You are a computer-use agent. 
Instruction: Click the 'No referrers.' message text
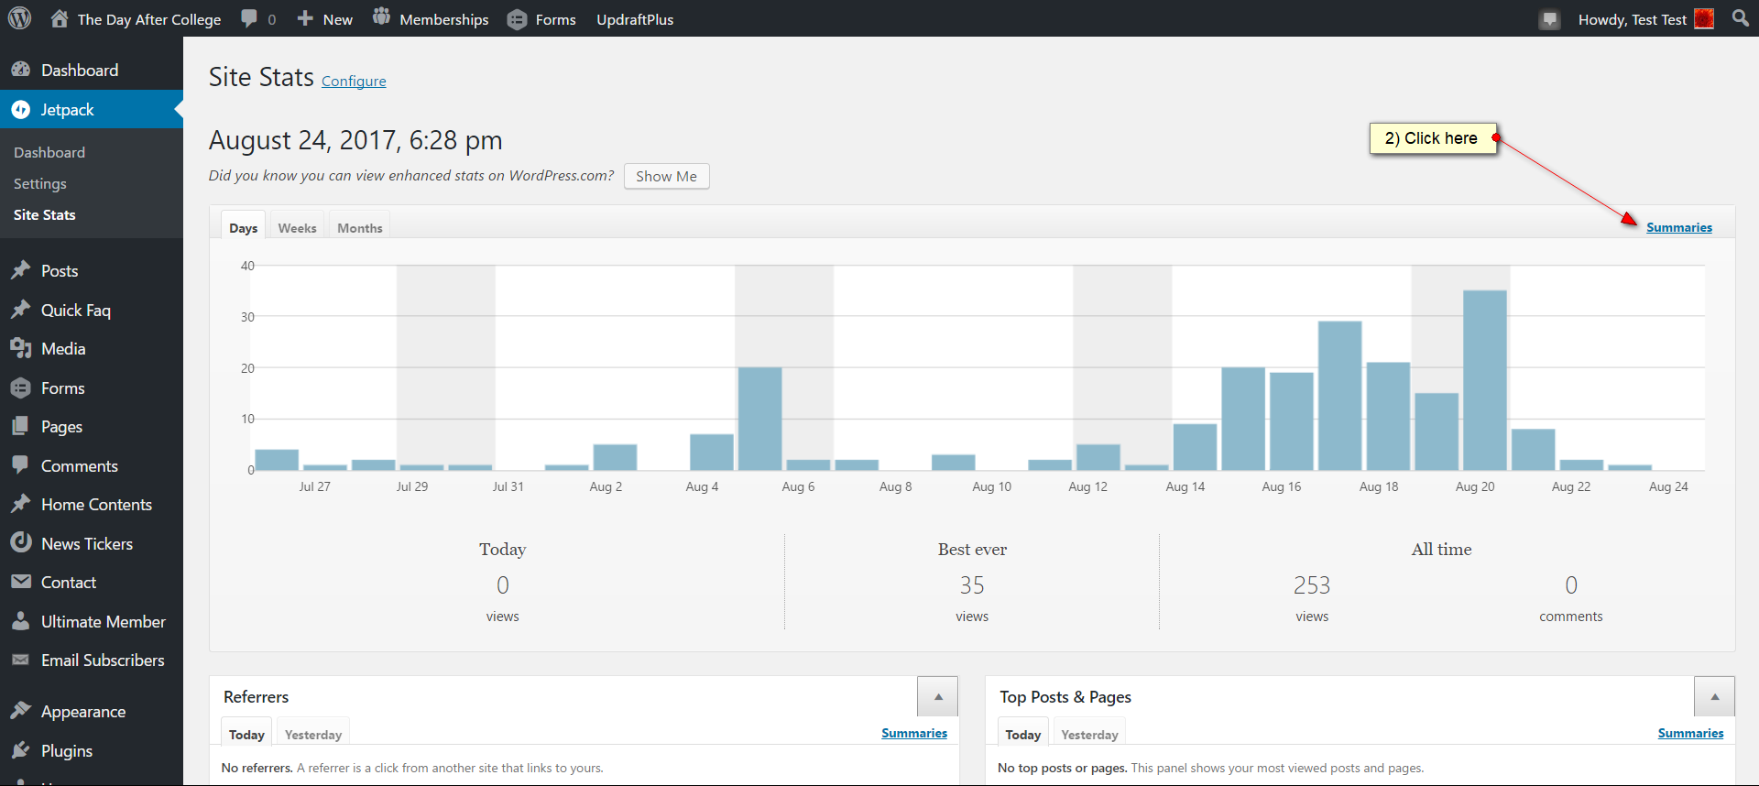point(257,768)
